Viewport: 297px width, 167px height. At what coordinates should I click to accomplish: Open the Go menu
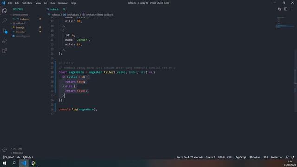click(x=45, y=3)
